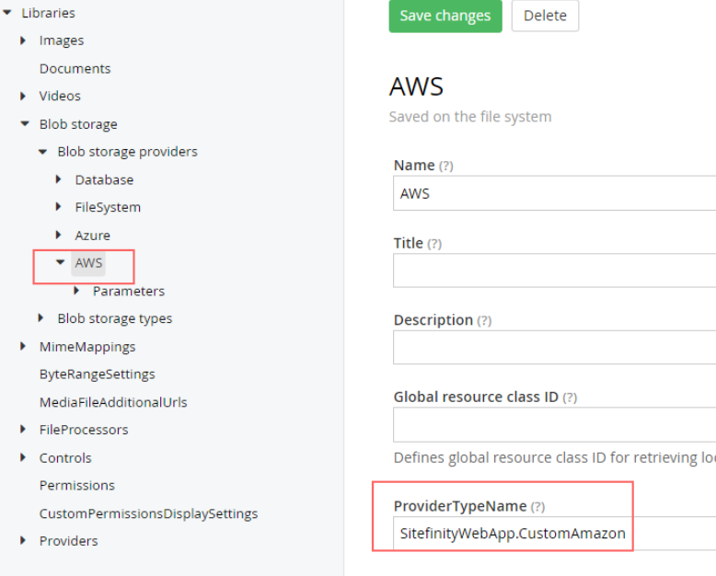This screenshot has height=576, width=716.
Task: Open the Database provider item
Action: click(x=104, y=179)
